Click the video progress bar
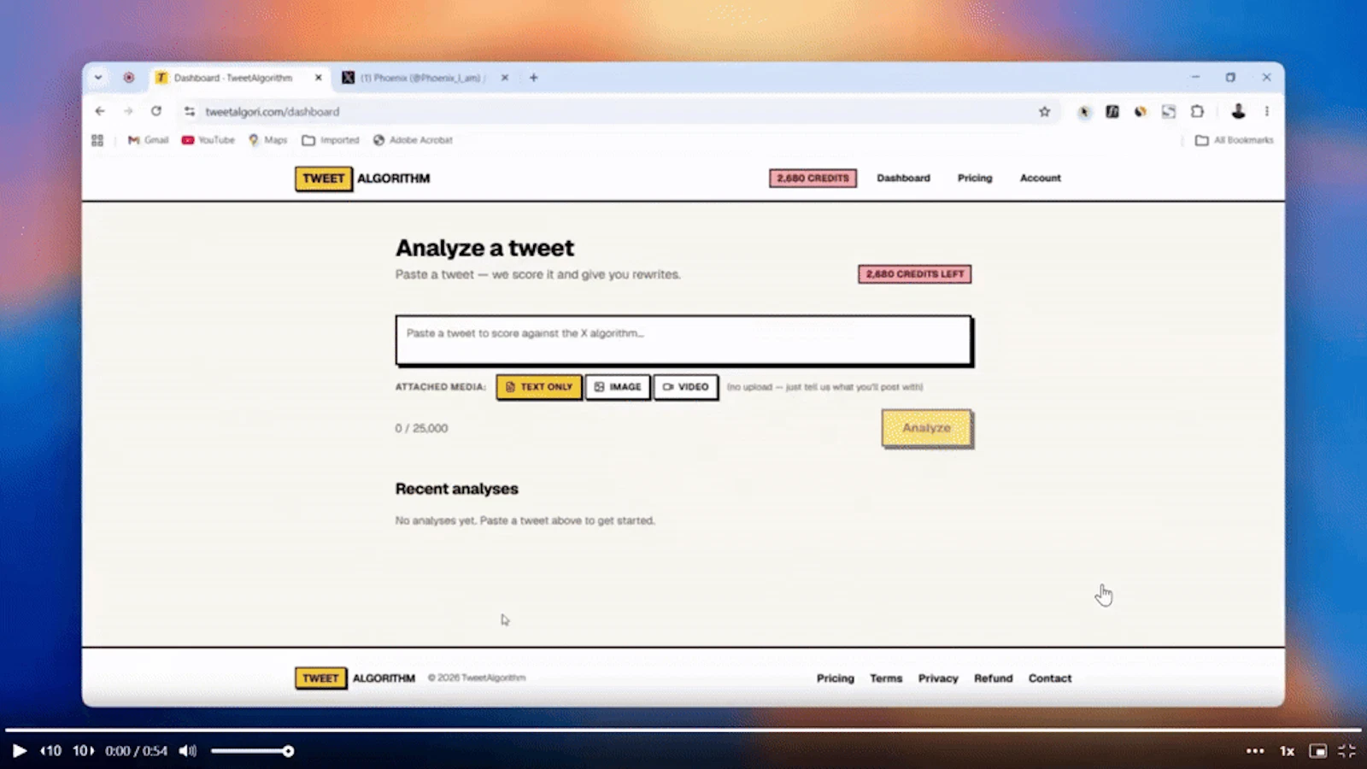Image resolution: width=1367 pixels, height=769 pixels. (683, 730)
